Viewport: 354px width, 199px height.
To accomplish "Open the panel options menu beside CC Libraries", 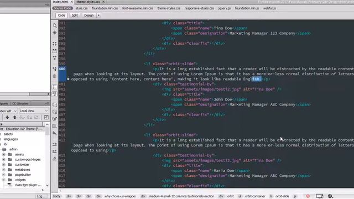I will pyautogui.click(x=47, y=103).
